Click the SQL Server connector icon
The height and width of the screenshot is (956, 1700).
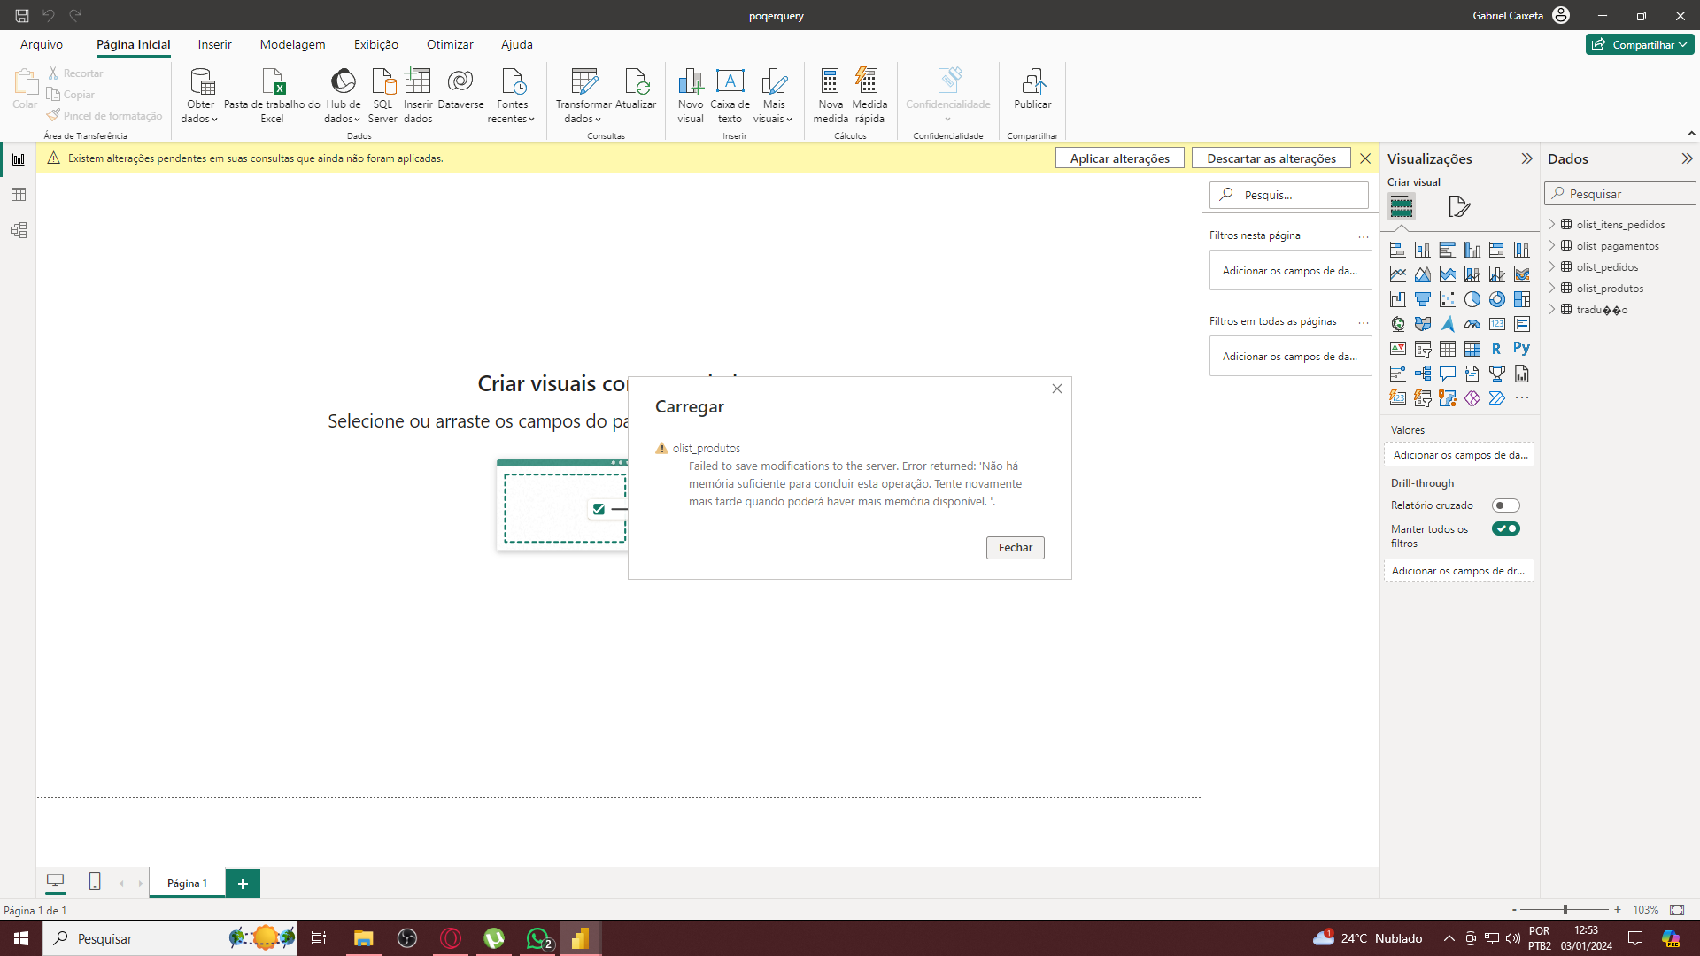tap(382, 81)
